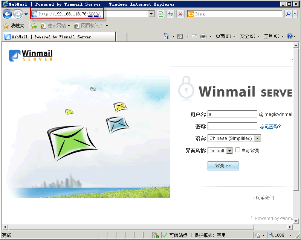The width and height of the screenshot is (301, 240).
Task: Click the magnifier Search button
Action: (288, 14)
